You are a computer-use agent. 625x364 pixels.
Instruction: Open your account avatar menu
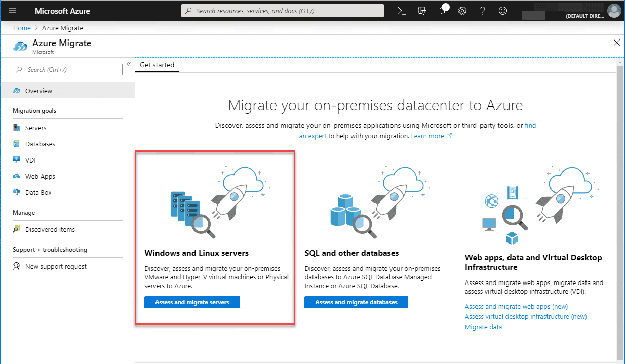pyautogui.click(x=614, y=10)
